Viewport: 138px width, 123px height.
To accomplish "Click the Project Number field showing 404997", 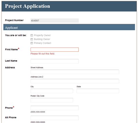I will click(54, 21).
